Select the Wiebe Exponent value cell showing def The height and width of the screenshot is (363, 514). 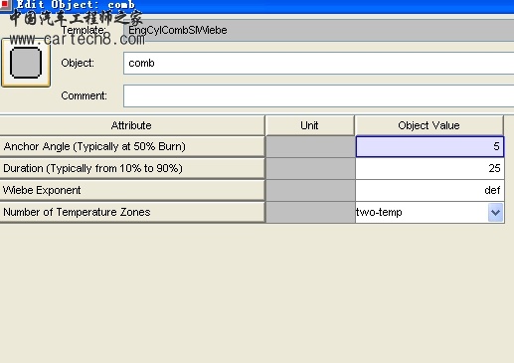(x=429, y=190)
